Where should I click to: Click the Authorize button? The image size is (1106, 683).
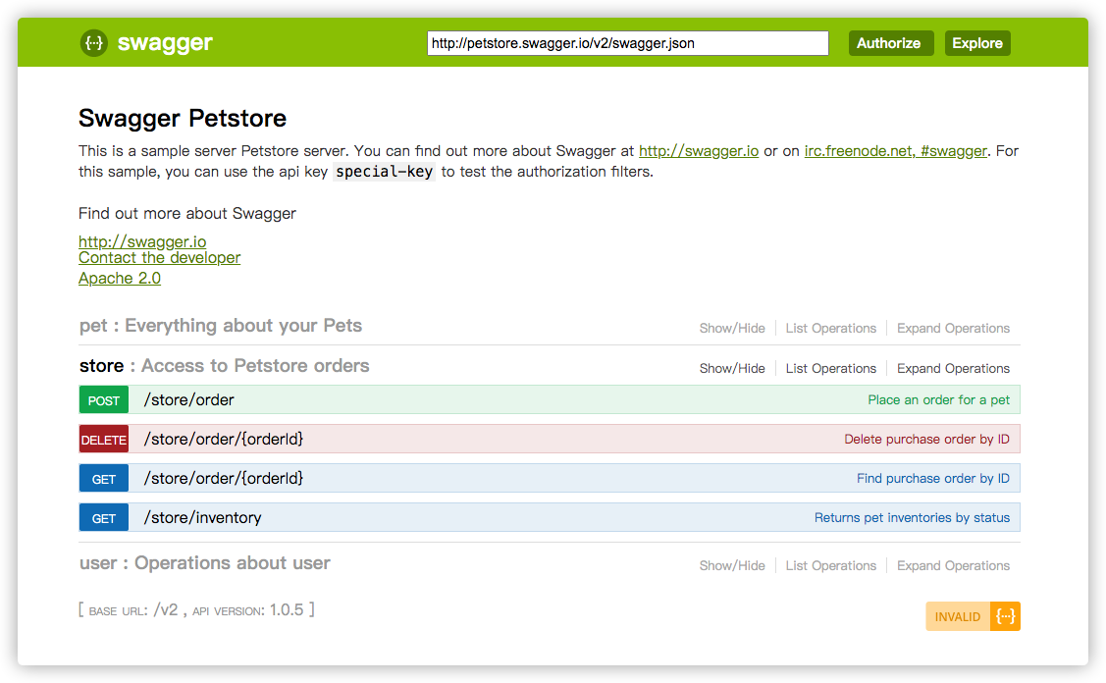[889, 43]
